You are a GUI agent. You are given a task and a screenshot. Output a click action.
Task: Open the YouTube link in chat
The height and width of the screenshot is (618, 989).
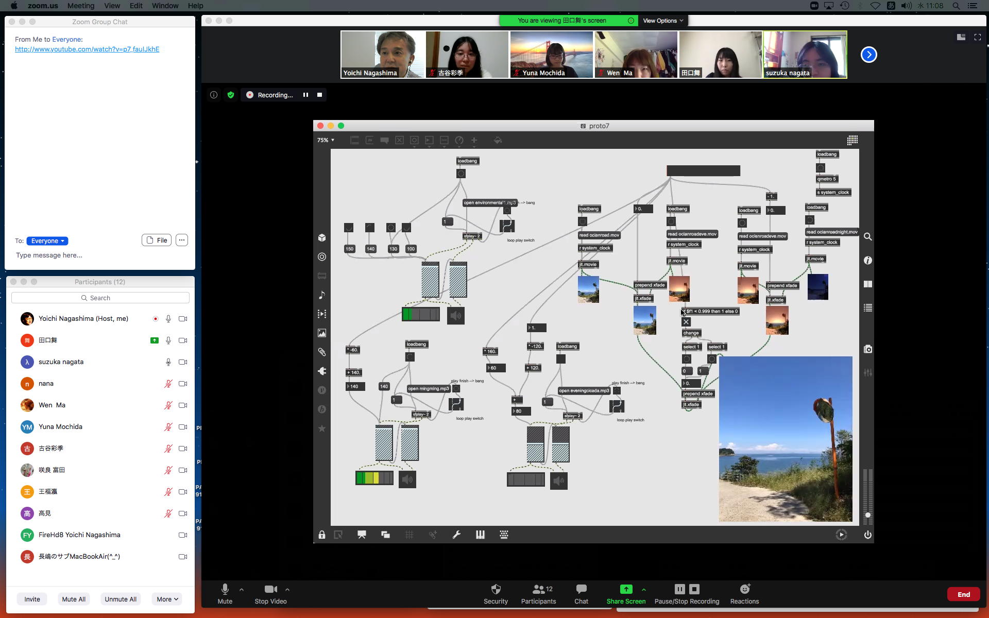click(x=87, y=49)
